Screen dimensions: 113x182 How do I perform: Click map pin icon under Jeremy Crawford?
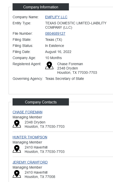[x=17, y=174]
